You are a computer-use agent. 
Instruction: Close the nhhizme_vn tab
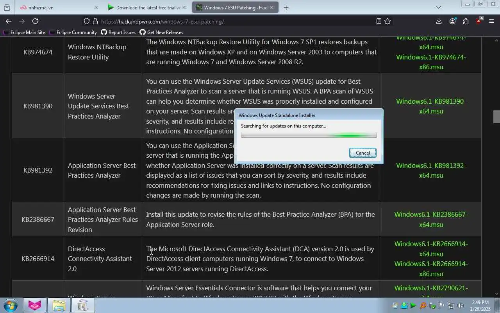click(x=96, y=7)
